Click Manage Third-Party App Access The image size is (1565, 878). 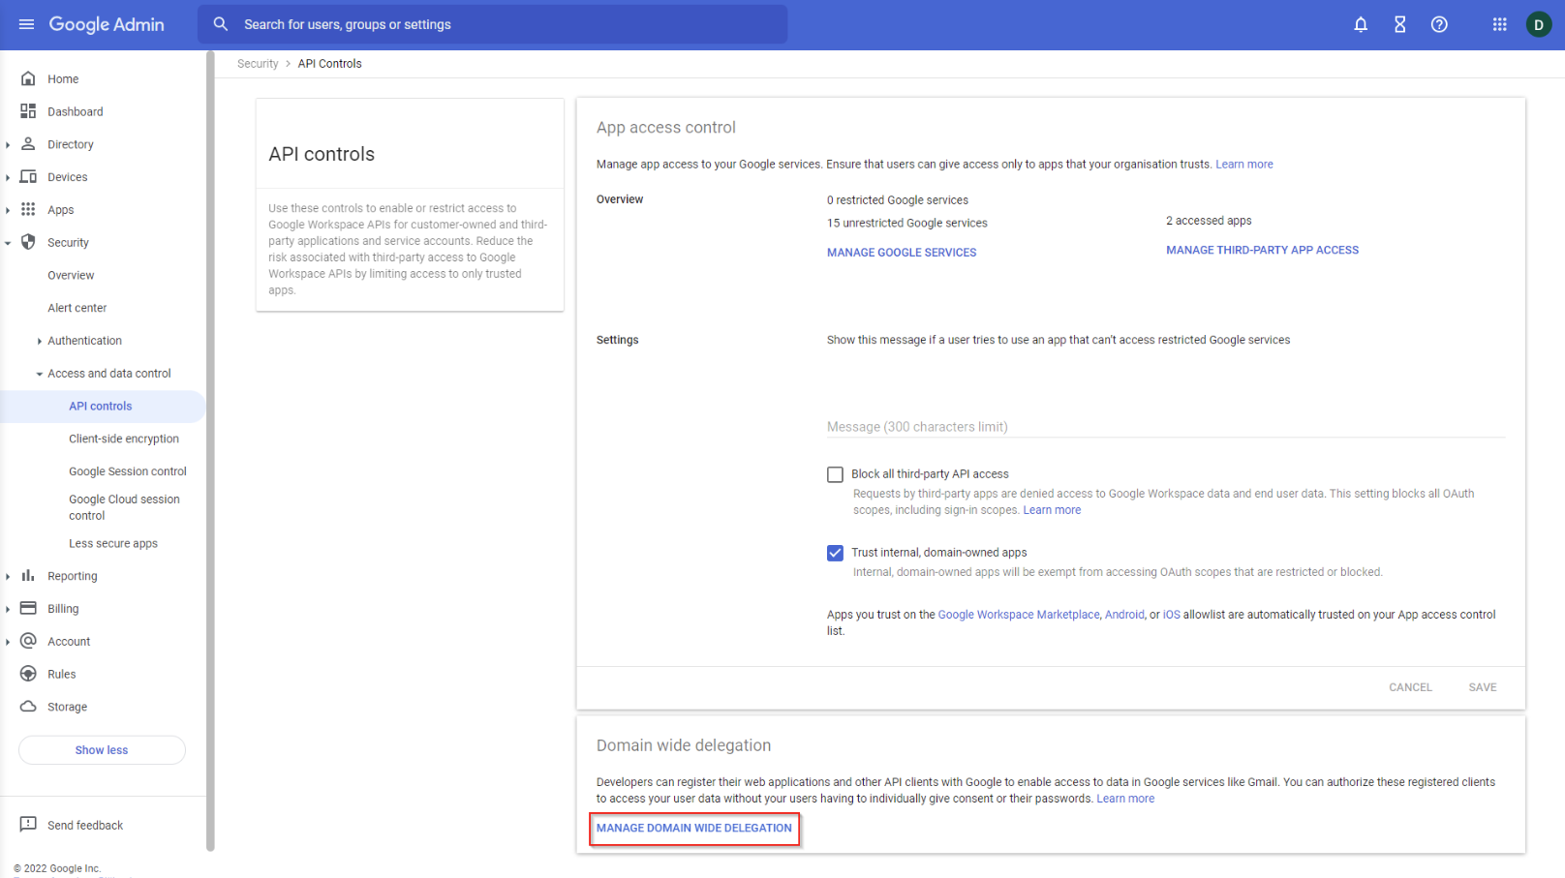pyautogui.click(x=1262, y=250)
